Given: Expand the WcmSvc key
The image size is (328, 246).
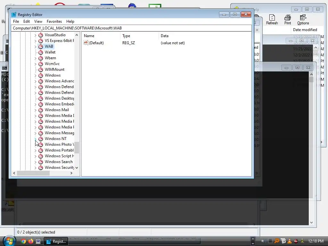Looking at the screenshot, I should pyautogui.click(x=35, y=64).
